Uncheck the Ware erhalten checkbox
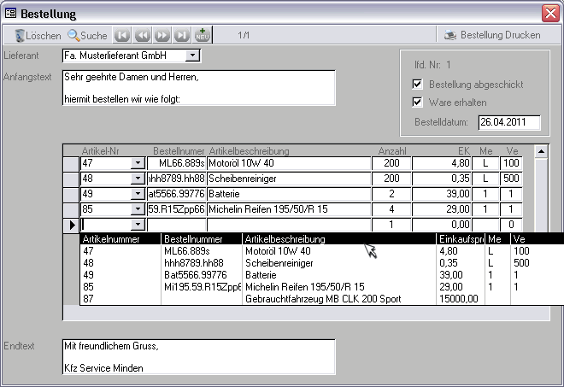 point(418,102)
